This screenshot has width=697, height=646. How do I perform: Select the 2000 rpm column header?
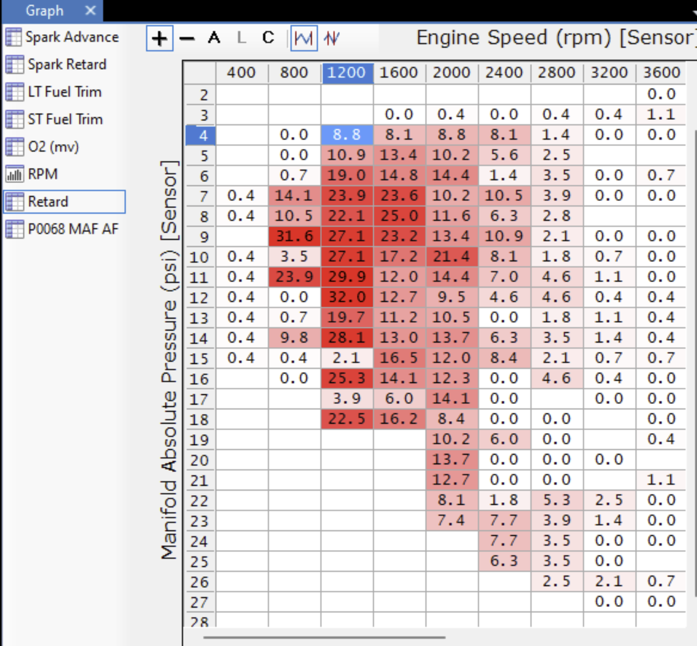(x=452, y=73)
